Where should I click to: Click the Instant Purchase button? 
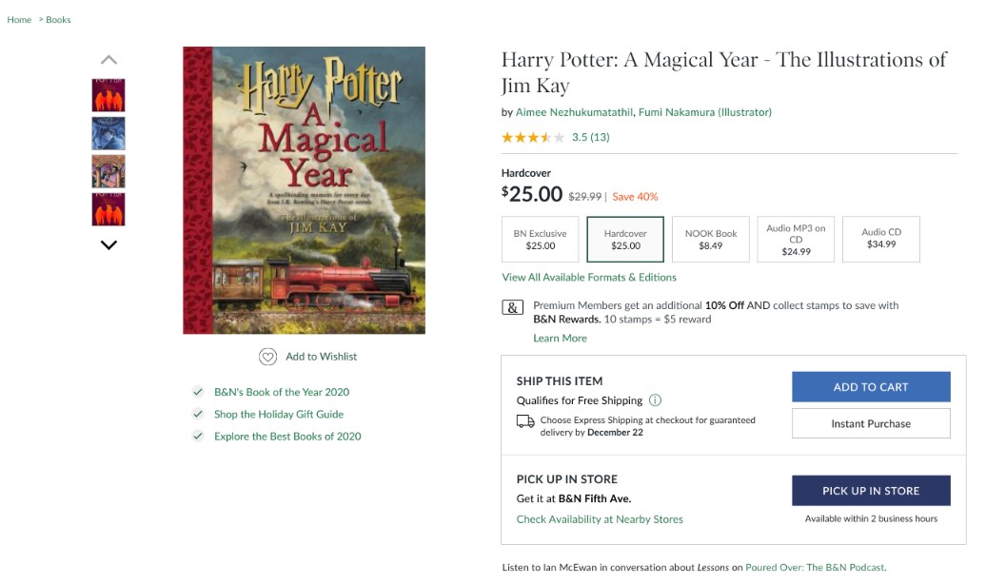(870, 422)
